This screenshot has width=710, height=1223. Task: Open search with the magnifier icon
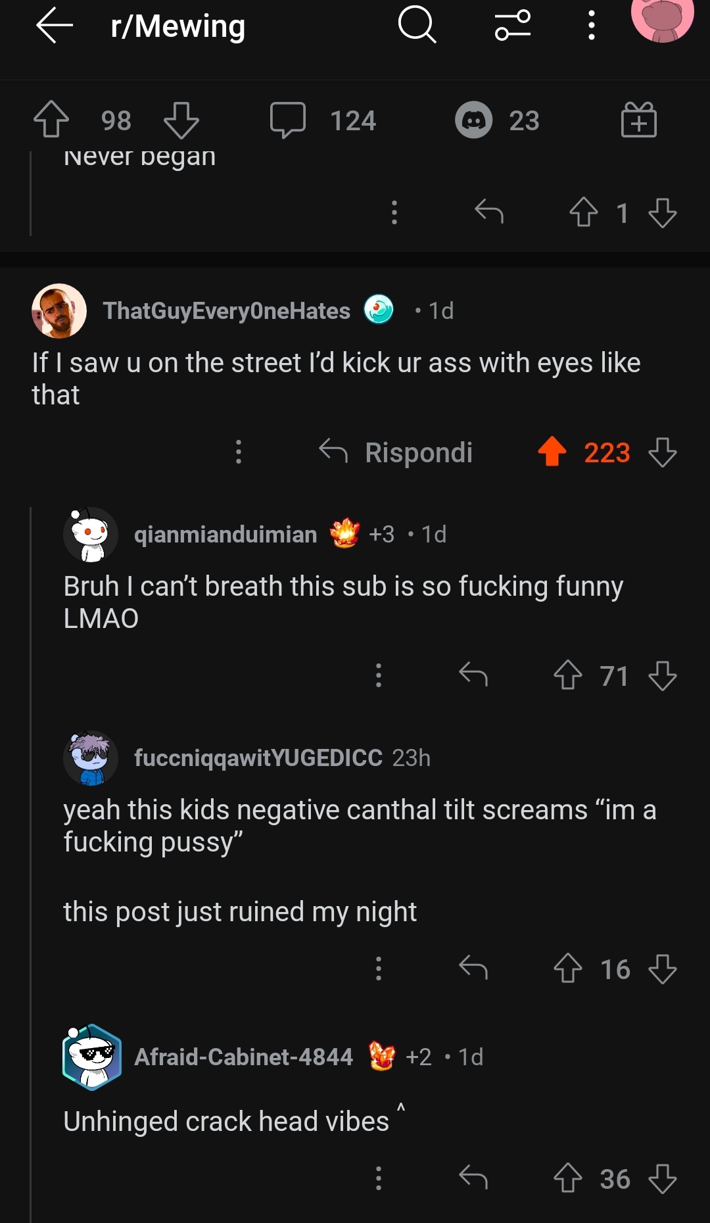417,26
